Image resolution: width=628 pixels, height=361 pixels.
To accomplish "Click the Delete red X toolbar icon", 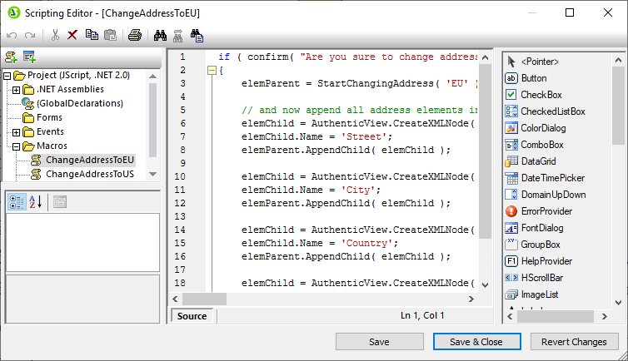I will 72,35.
